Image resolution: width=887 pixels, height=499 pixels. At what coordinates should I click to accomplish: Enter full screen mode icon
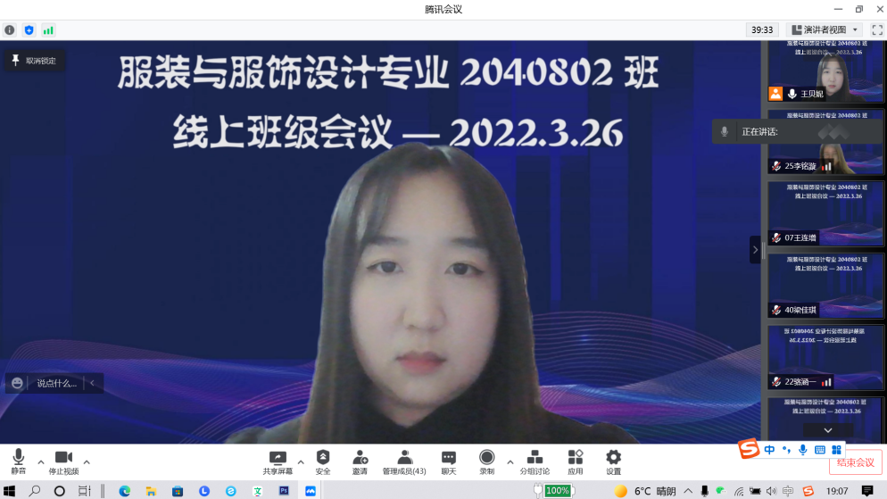877,30
